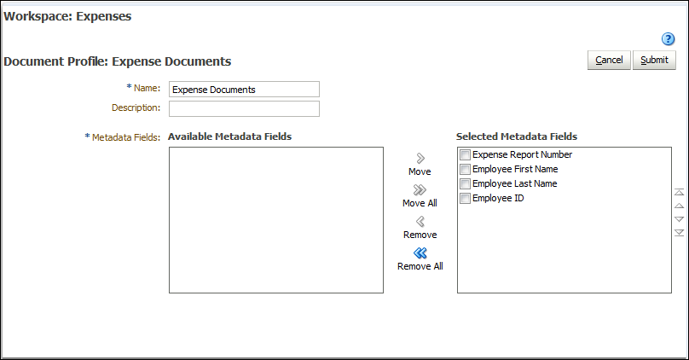Click the Move All text label
Viewport: 689px width, 360px height.
[x=420, y=203]
